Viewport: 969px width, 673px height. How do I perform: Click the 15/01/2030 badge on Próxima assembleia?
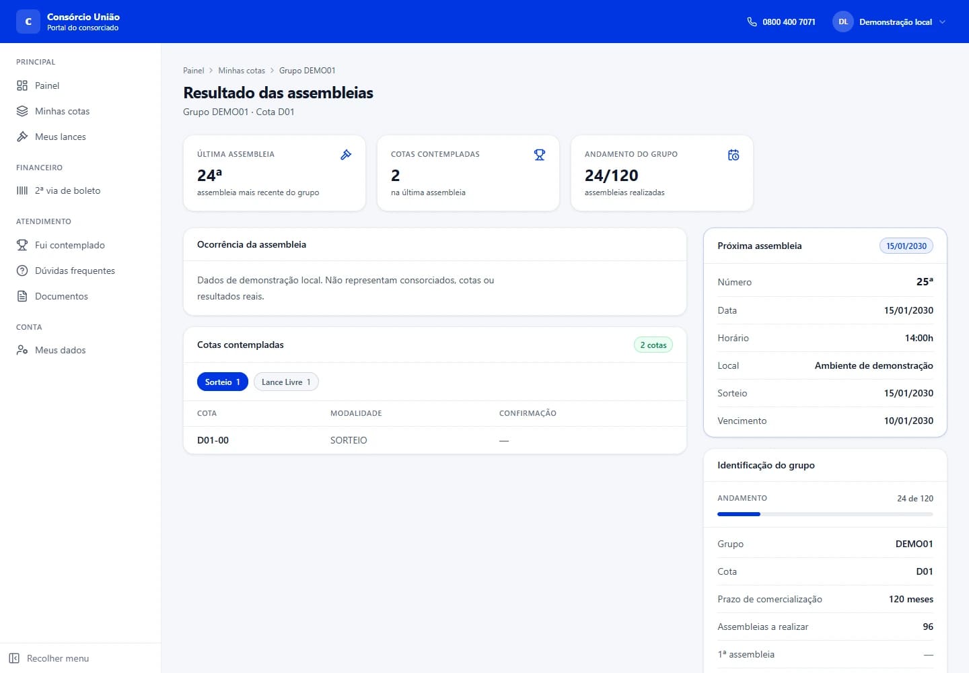906,246
